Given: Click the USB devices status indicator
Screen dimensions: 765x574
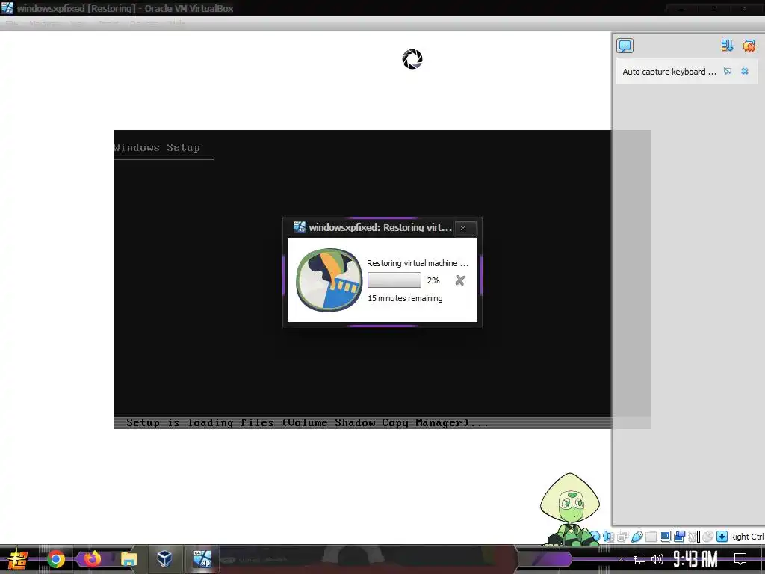Looking at the screenshot, I should click(x=637, y=537).
